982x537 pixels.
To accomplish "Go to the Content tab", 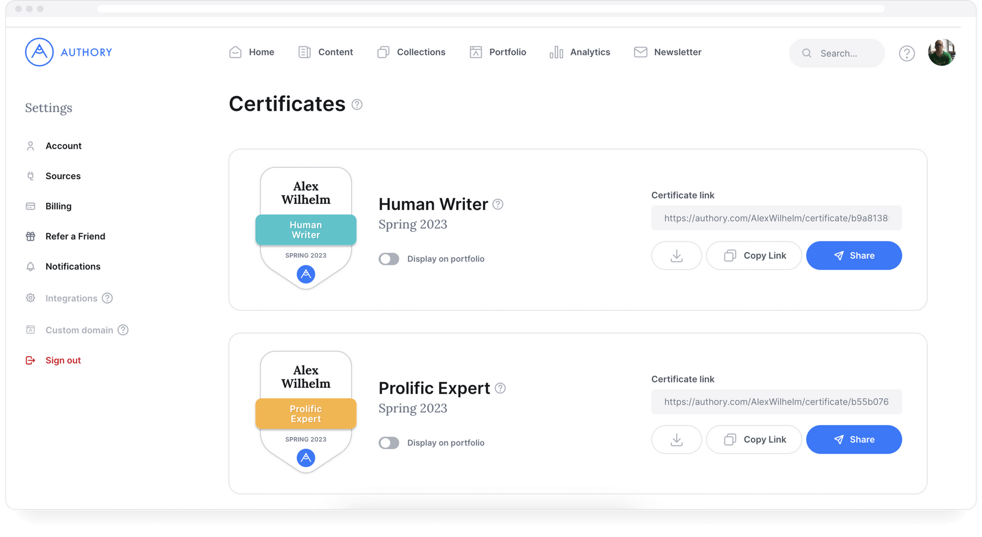I will (x=326, y=52).
